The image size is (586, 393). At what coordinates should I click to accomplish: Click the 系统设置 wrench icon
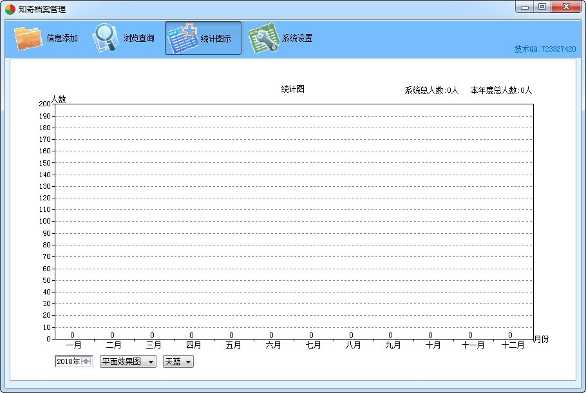pyautogui.click(x=263, y=38)
